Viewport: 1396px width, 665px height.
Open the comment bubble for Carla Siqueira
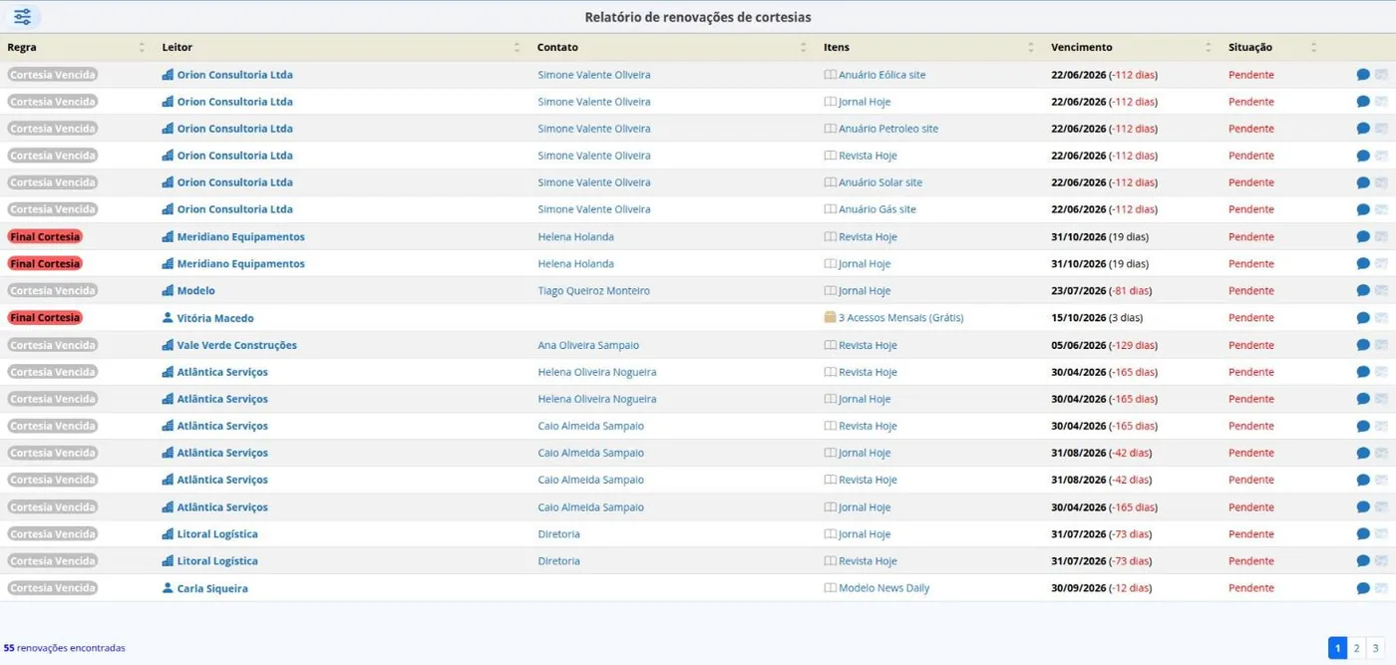click(x=1363, y=588)
